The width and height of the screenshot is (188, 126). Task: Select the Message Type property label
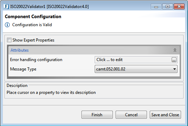pyautogui.click(x=23, y=69)
